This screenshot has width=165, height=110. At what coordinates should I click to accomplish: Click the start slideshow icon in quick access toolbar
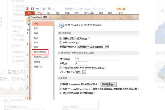click(50, 9)
